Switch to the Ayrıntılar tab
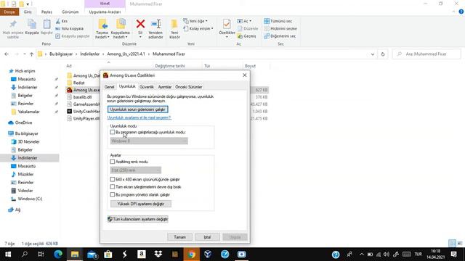This screenshot has height=261, width=465. click(x=165, y=87)
